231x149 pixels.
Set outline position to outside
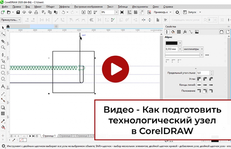pyautogui.click(x=199, y=91)
